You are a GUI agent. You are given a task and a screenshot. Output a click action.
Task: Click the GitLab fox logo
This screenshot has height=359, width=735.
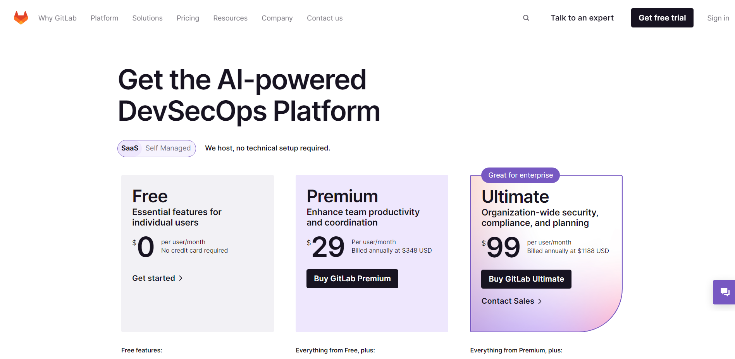click(x=21, y=18)
